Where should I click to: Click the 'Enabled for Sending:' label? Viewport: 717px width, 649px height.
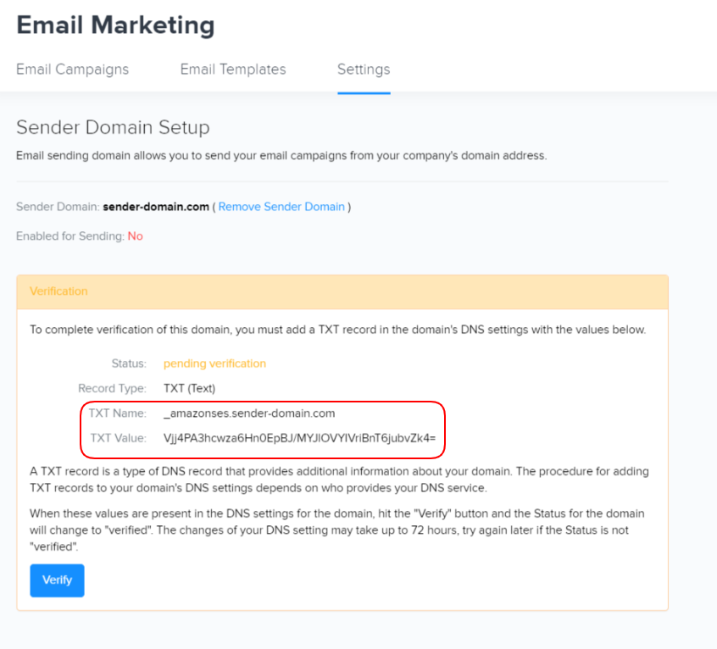click(69, 236)
